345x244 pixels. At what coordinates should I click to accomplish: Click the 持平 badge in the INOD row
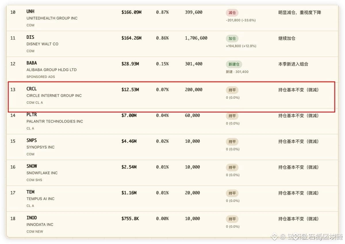click(x=232, y=219)
